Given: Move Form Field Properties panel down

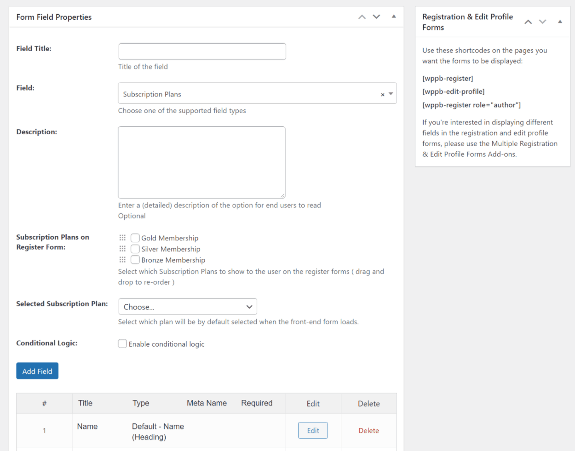Looking at the screenshot, I should [x=376, y=17].
